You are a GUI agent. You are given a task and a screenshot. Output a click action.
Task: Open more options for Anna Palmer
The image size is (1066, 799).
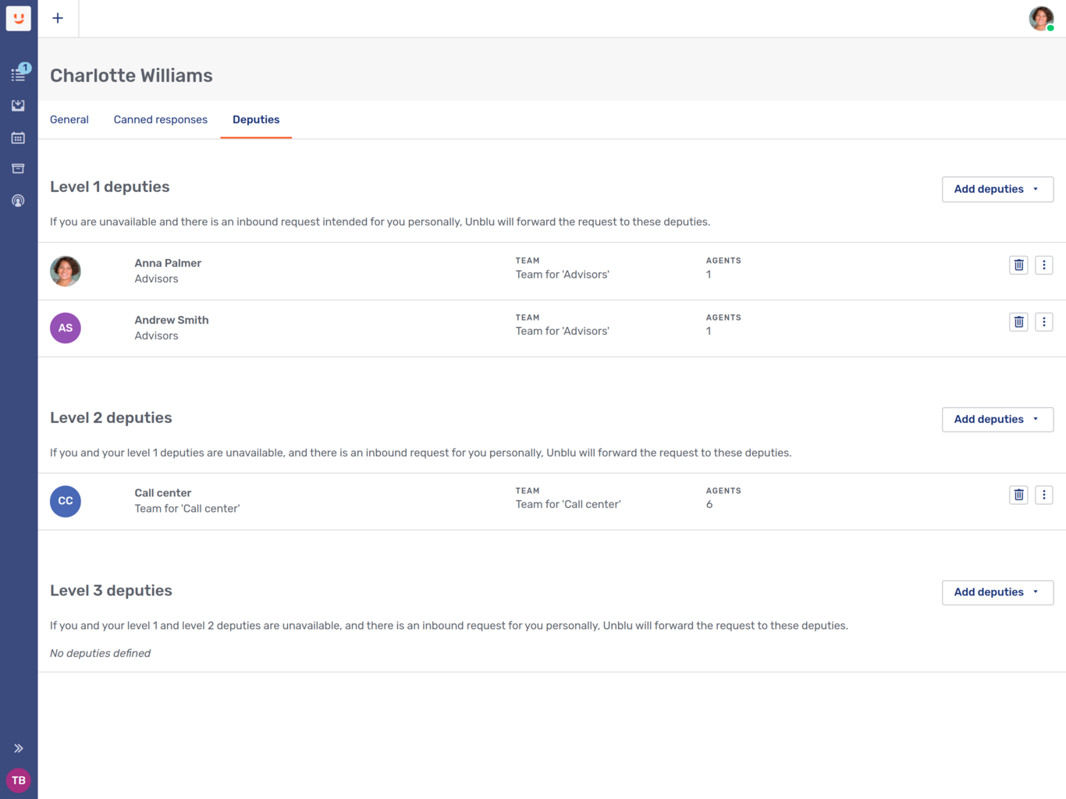pyautogui.click(x=1043, y=265)
